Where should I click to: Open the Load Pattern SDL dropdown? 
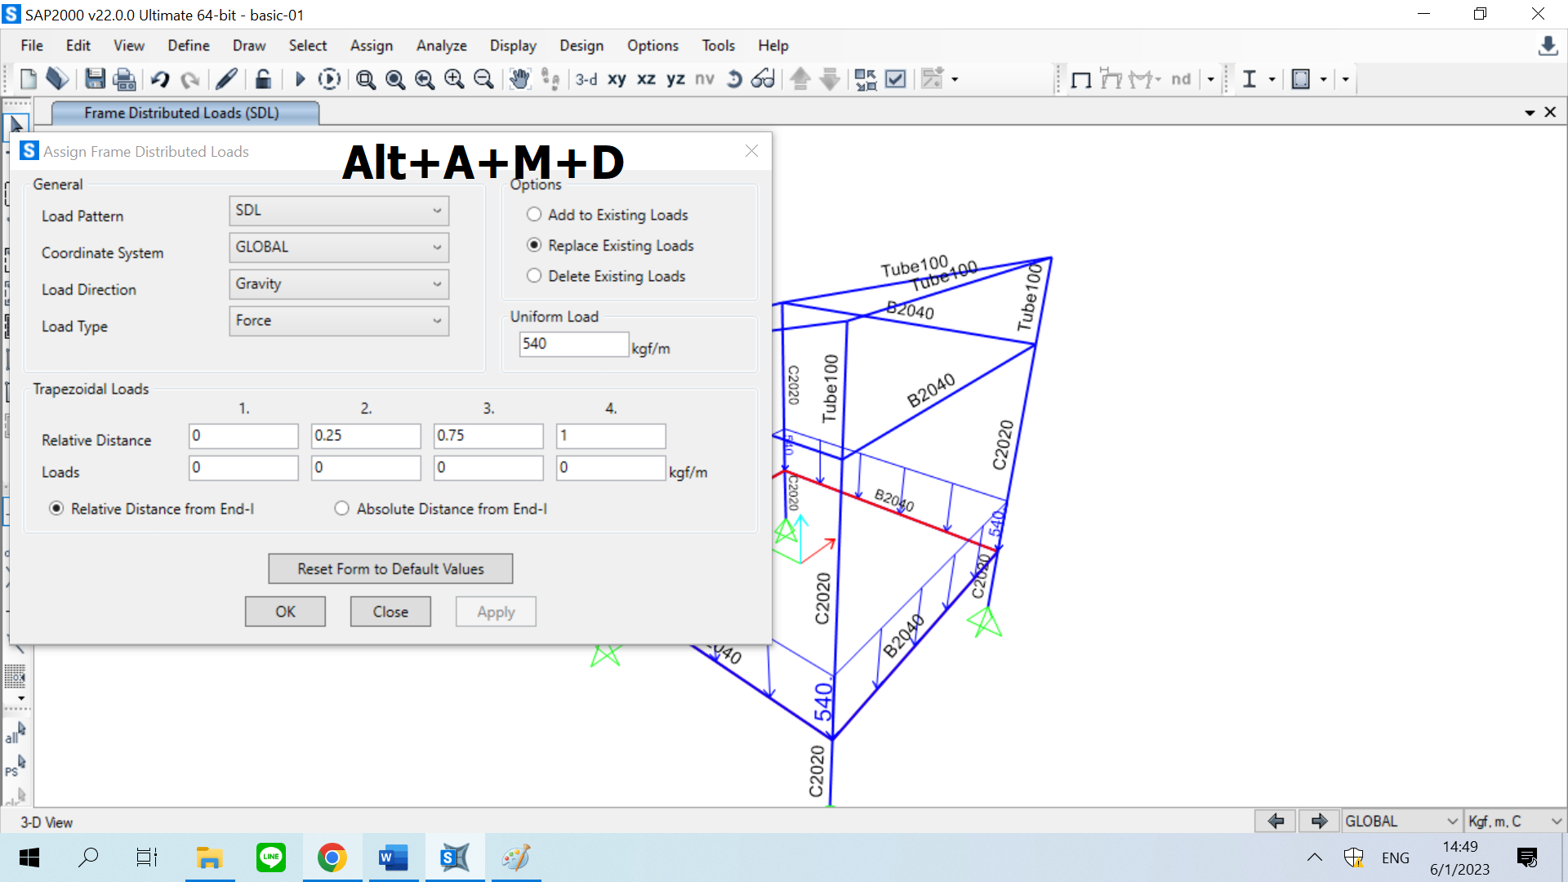coord(339,211)
